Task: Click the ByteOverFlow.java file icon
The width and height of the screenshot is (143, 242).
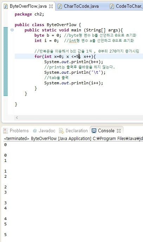Action: click(x=6, y=6)
